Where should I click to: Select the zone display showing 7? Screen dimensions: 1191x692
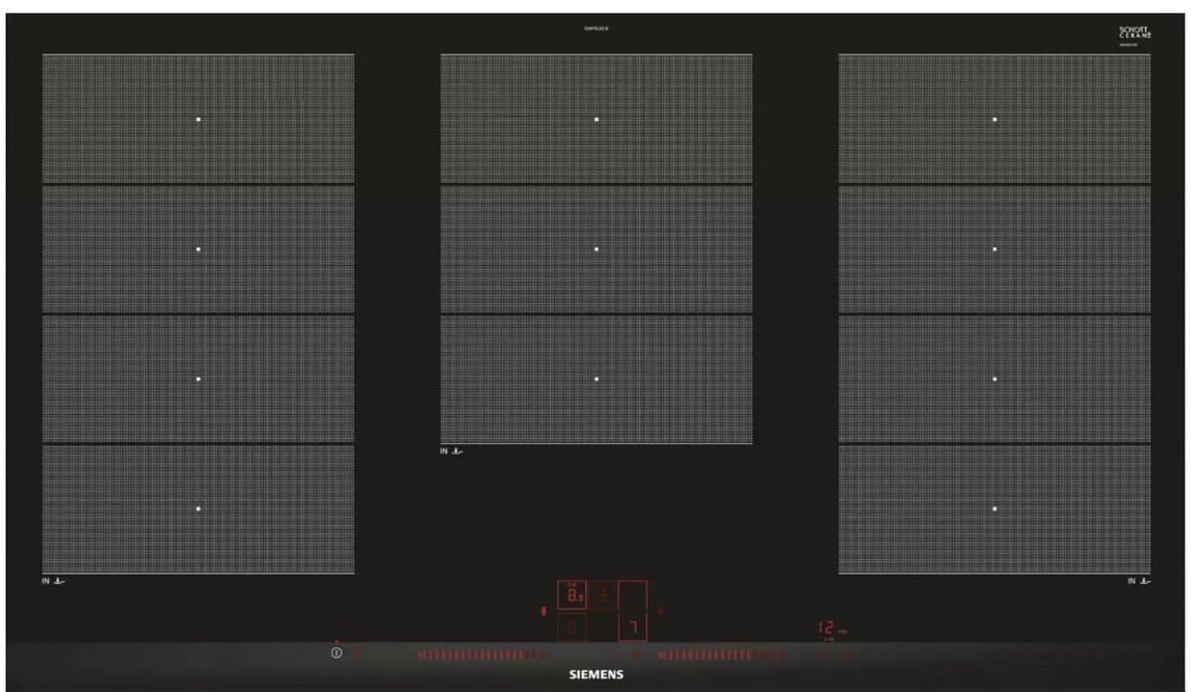632,627
